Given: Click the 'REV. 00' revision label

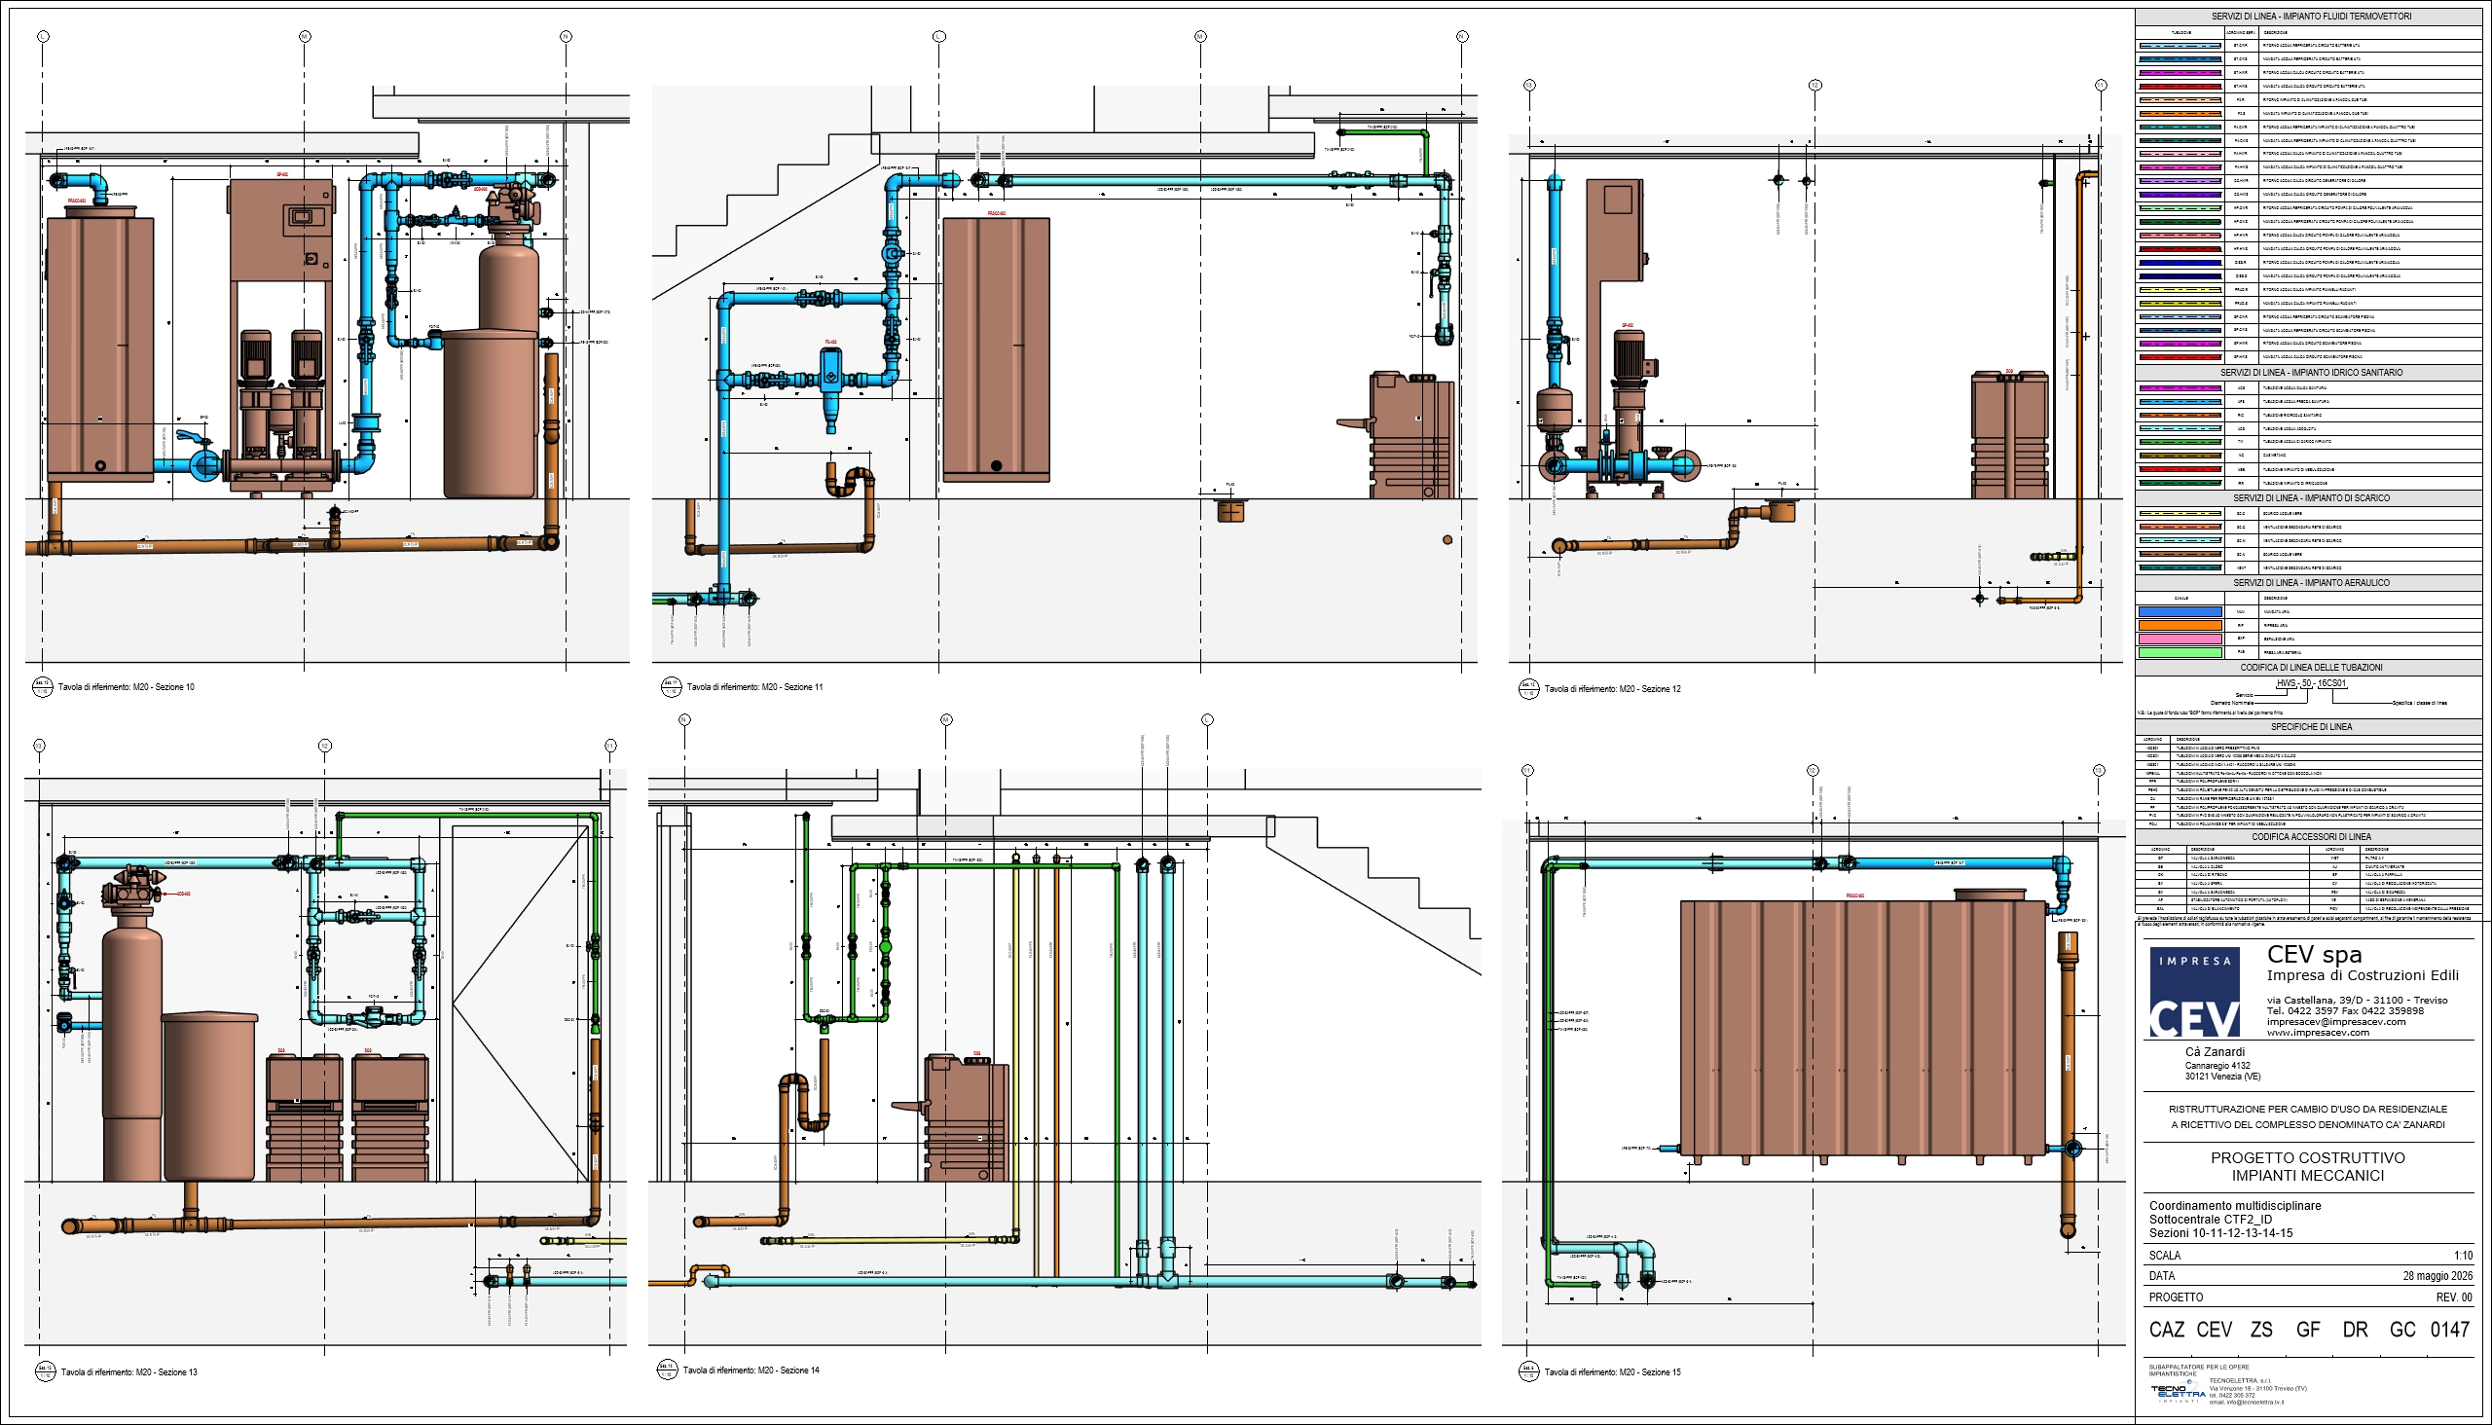Looking at the screenshot, I should pyautogui.click(x=2454, y=1297).
